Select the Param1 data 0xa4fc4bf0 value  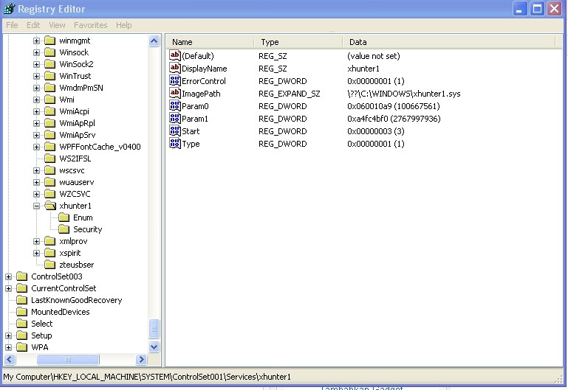(394, 119)
